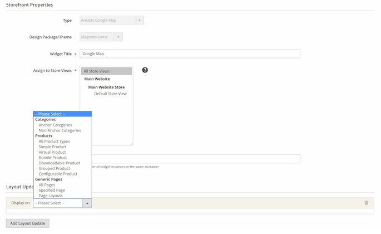Click the sort order input field
Image resolution: width=381 pixels, height=234 pixels.
[196, 159]
